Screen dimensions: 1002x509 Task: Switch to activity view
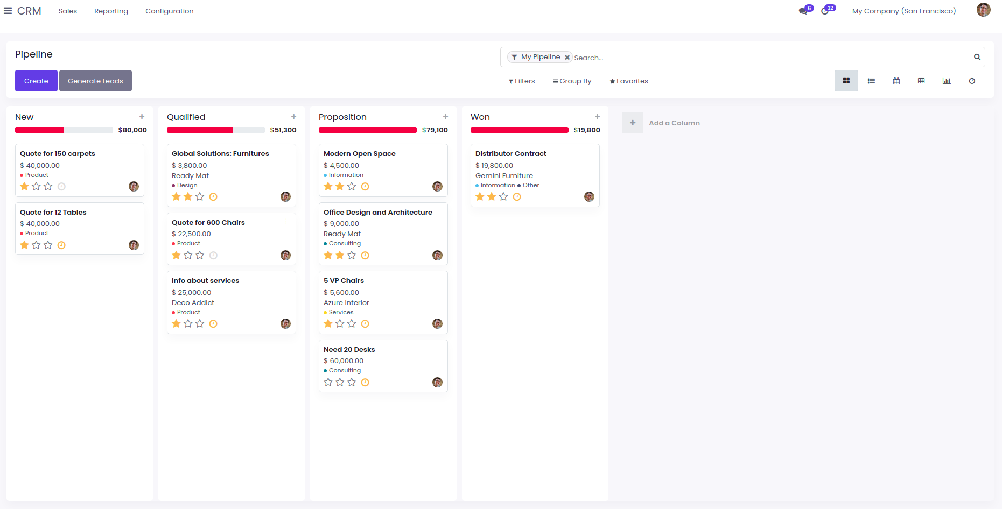tap(972, 81)
